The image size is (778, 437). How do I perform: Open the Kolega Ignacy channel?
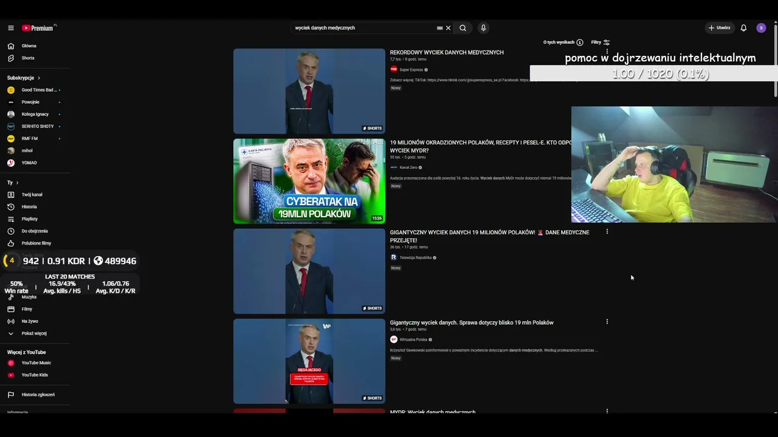(35, 114)
